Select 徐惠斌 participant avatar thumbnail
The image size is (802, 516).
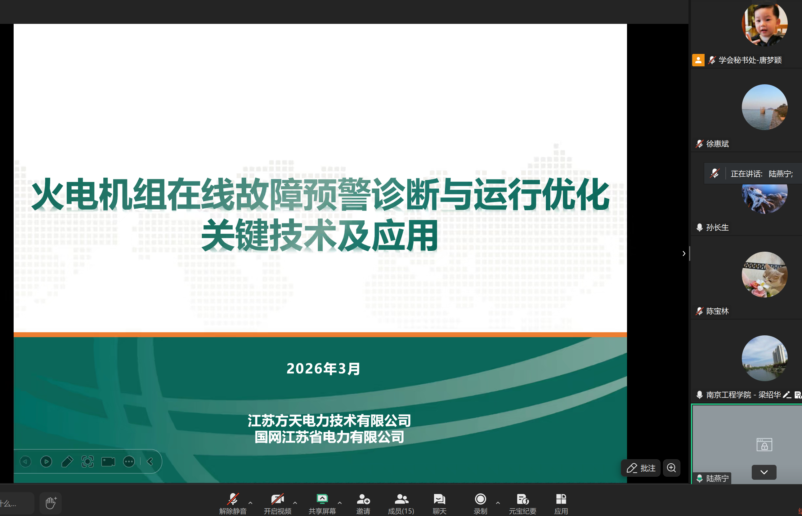pos(764,107)
